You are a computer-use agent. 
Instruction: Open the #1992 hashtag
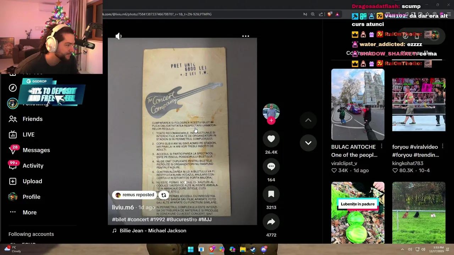click(x=157, y=220)
